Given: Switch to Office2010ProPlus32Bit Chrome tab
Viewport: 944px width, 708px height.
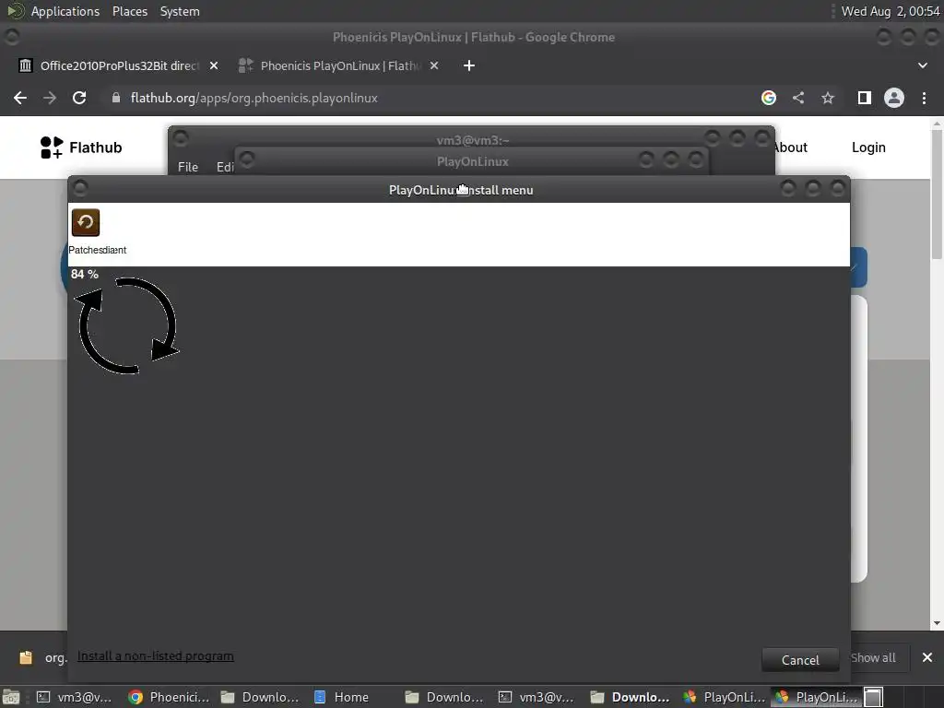Looking at the screenshot, I should [x=119, y=65].
